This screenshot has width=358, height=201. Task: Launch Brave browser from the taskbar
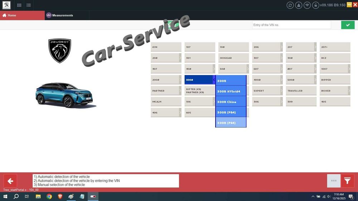click(60, 196)
